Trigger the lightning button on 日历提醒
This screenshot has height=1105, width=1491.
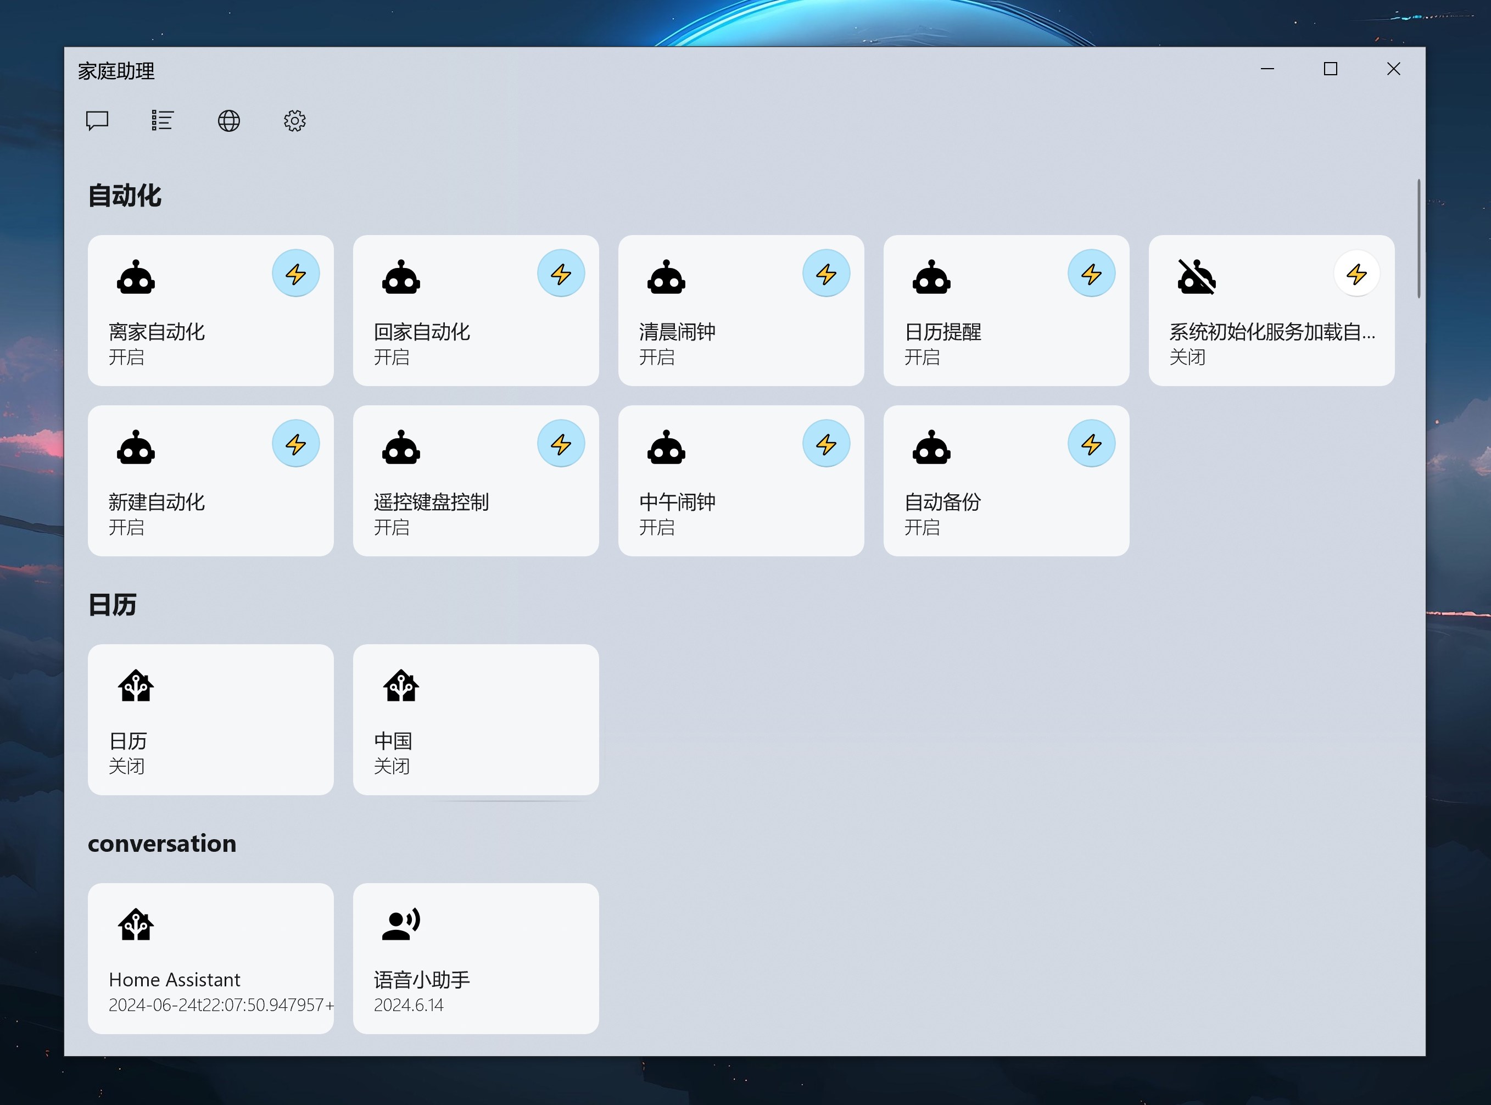(x=1091, y=272)
